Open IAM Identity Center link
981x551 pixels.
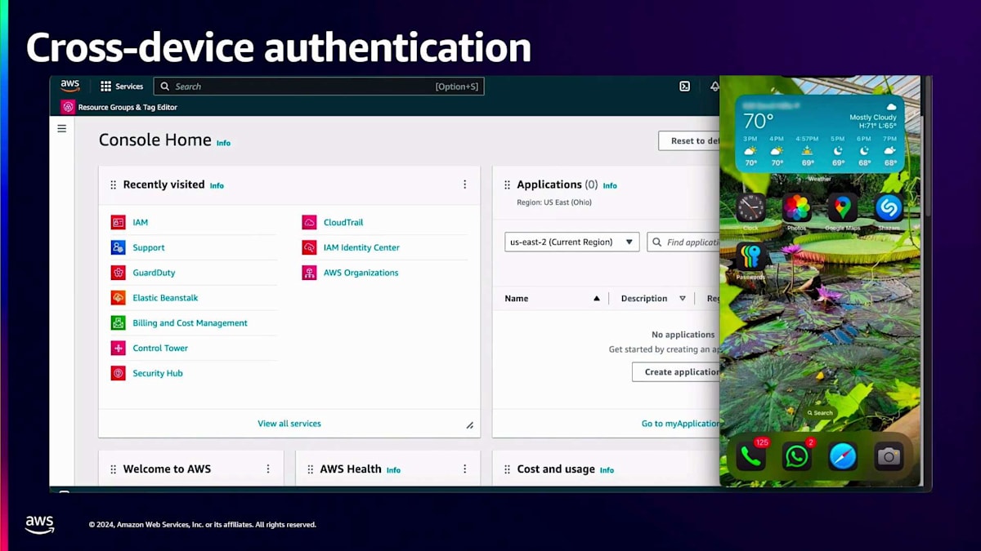361,247
